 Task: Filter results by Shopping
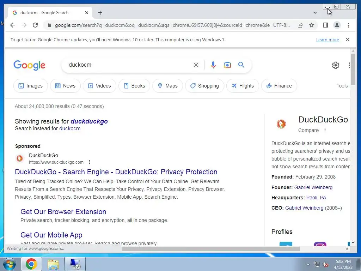tap(204, 86)
